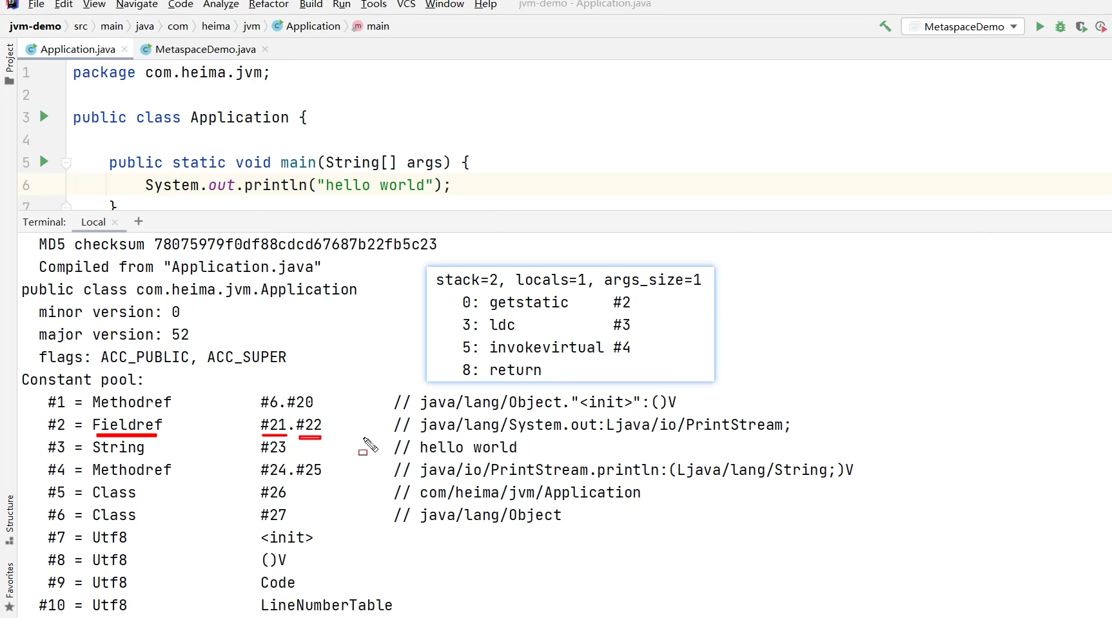This screenshot has height=618, width=1112.
Task: Click the profiler run icon
Action: (x=1101, y=26)
